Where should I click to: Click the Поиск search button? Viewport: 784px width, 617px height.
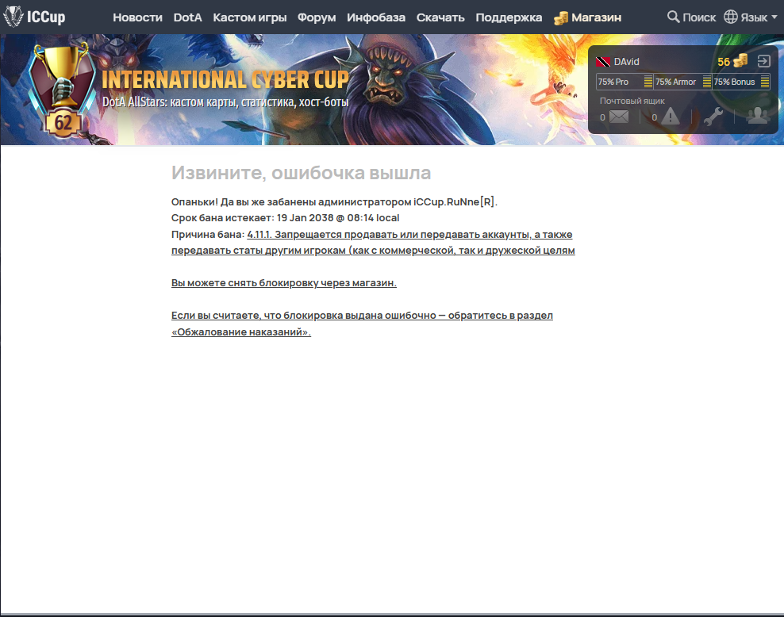click(691, 17)
